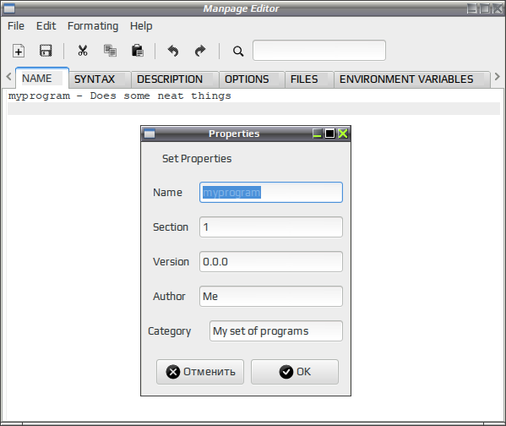Close the Manpage Editor main window

click(497, 8)
